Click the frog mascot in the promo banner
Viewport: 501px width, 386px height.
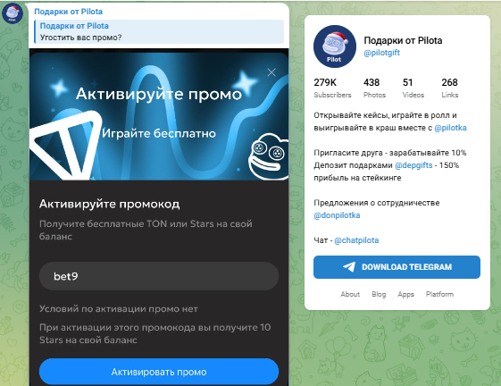(x=269, y=156)
